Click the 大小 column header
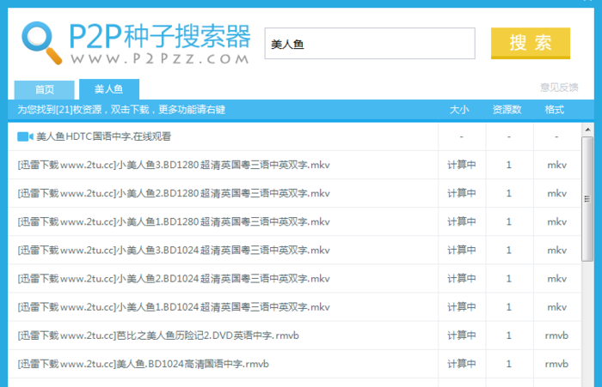The image size is (602, 387). tap(459, 110)
